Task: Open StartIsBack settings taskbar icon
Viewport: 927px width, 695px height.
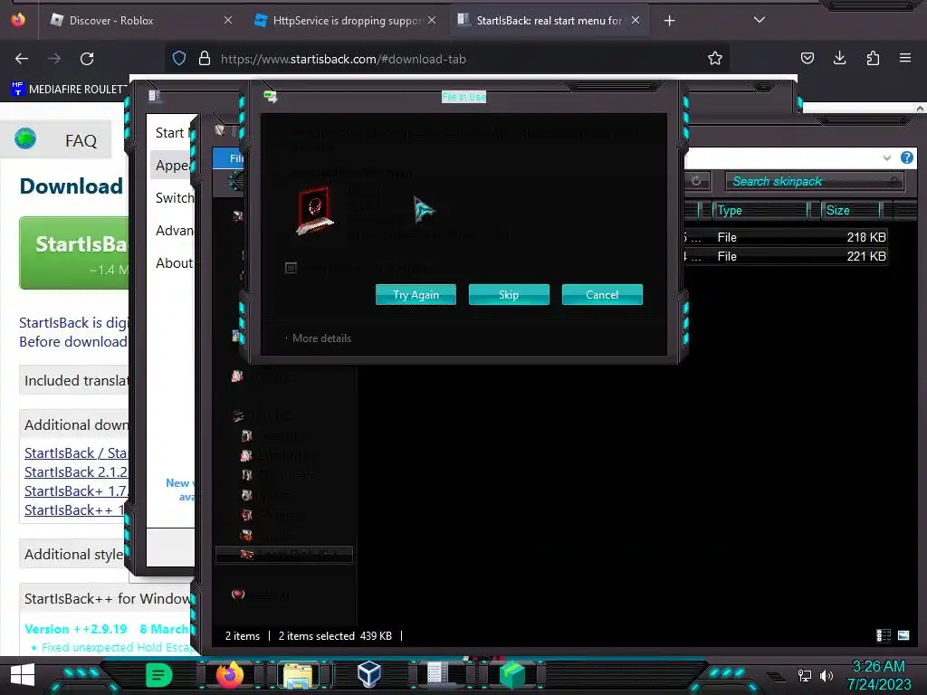Action: click(x=437, y=674)
